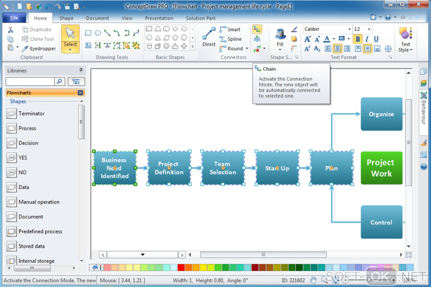Viewport: 431px width, 287px height.
Task: Click the Duplicate command
Action: coord(37,30)
